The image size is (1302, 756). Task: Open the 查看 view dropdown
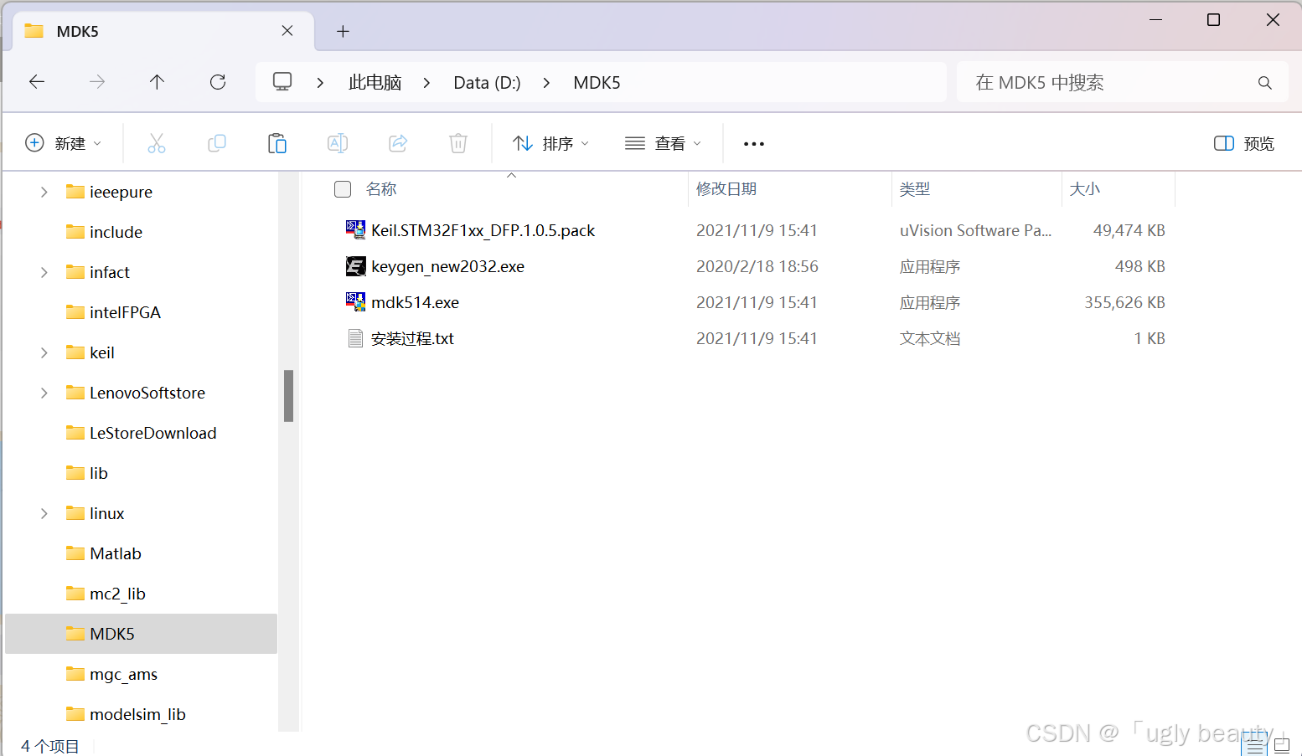(x=664, y=143)
